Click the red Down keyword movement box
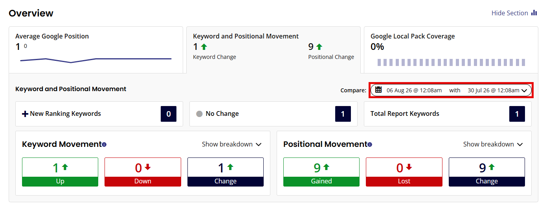Image resolution: width=547 pixels, height=205 pixels. tap(143, 172)
